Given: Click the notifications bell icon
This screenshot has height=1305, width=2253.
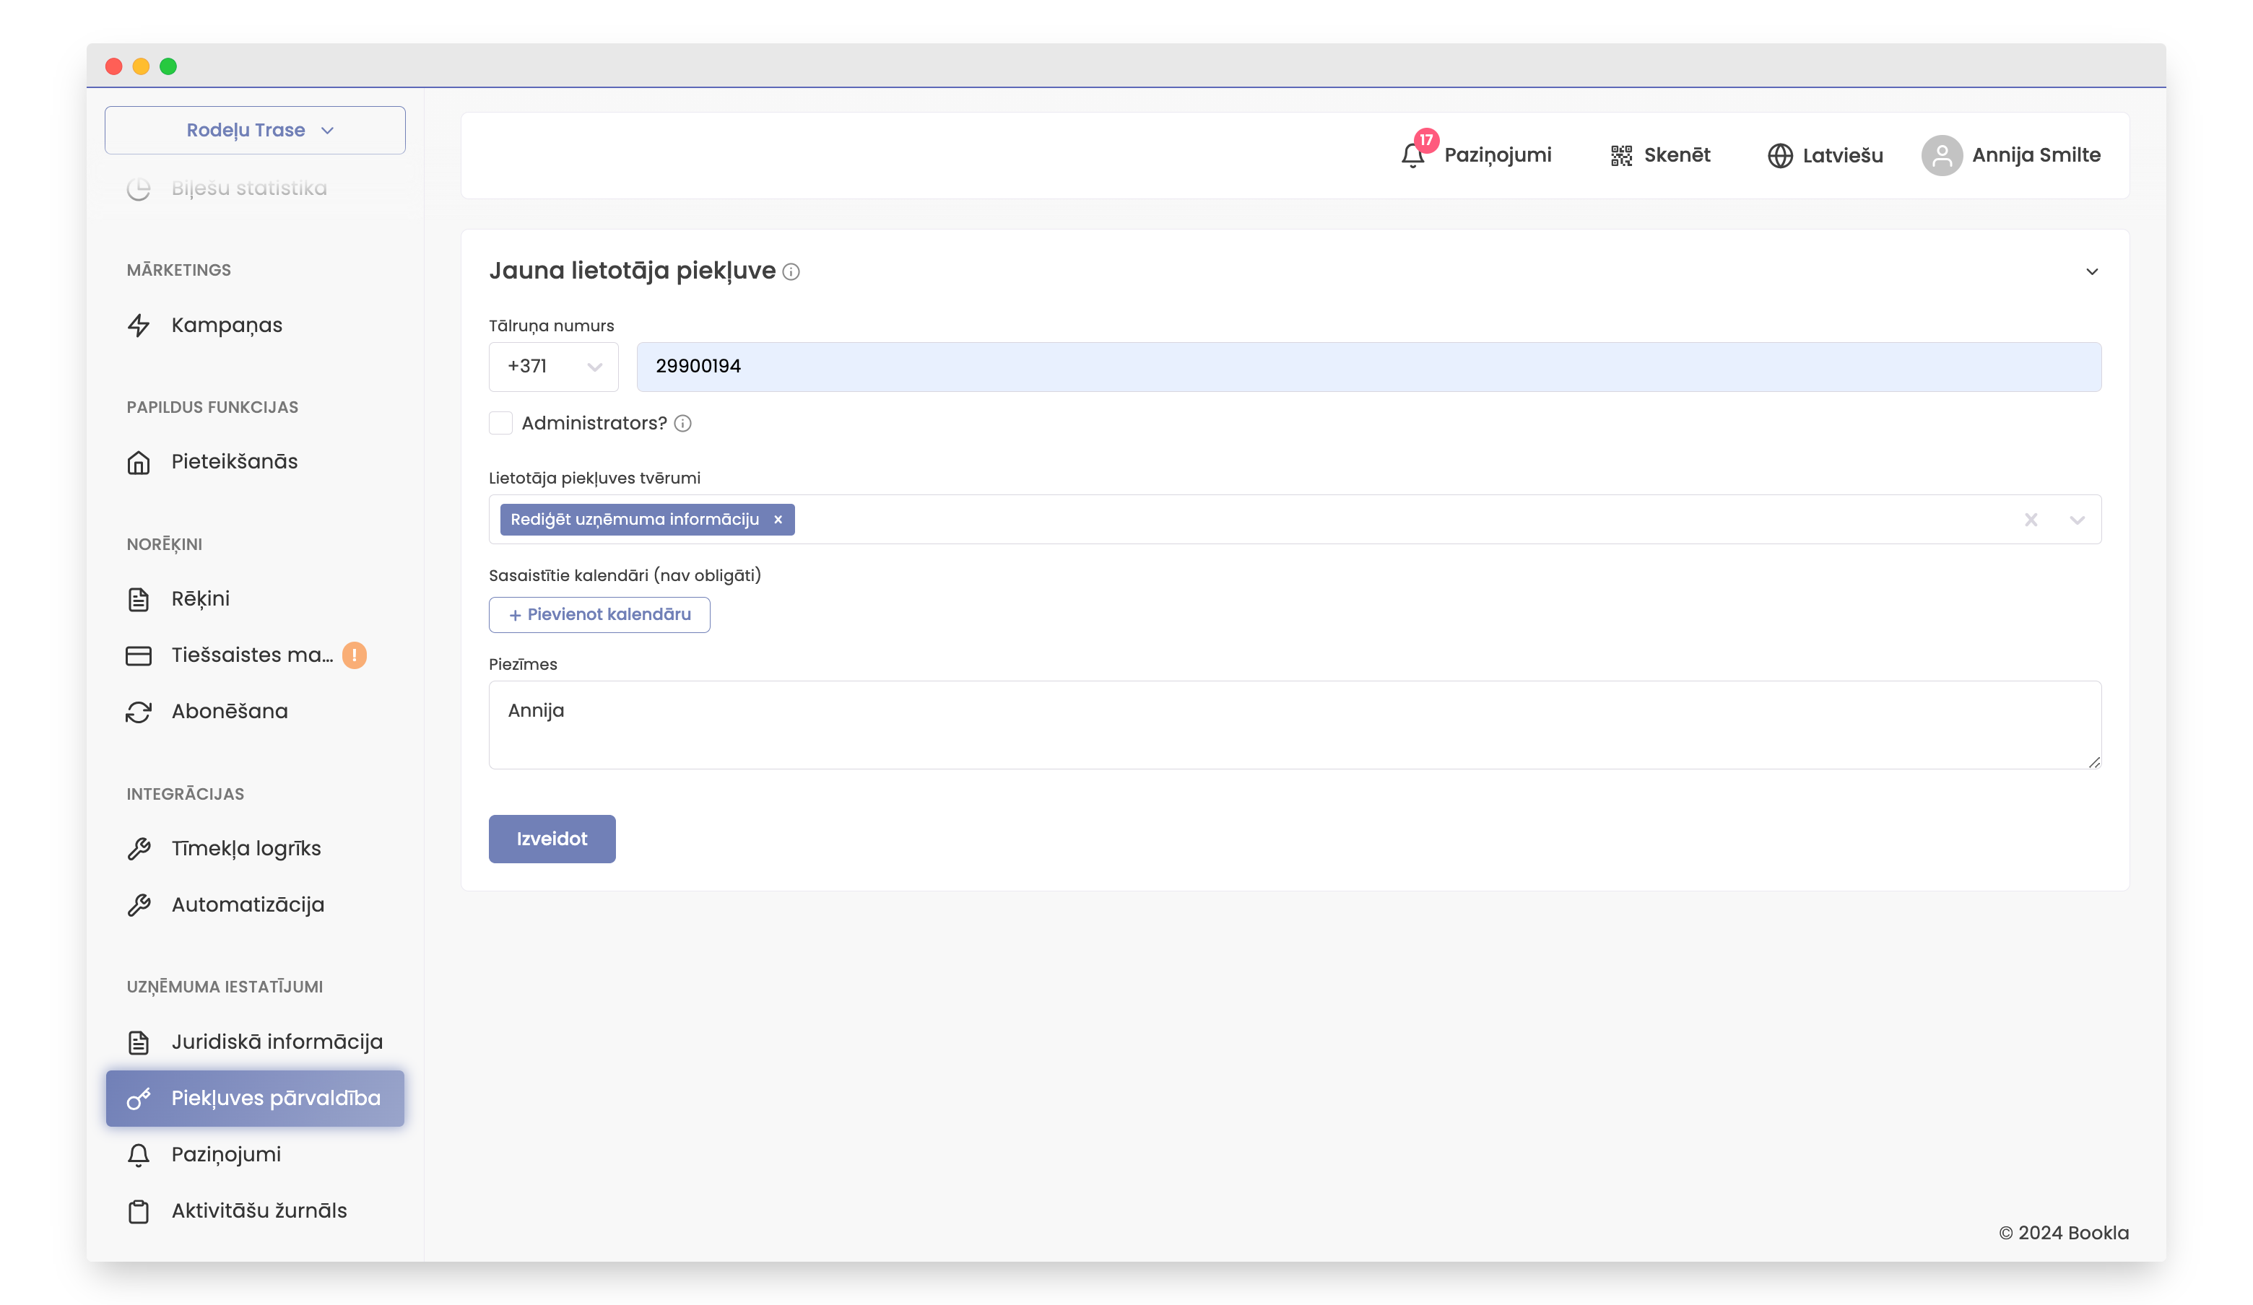Looking at the screenshot, I should pyautogui.click(x=1412, y=155).
